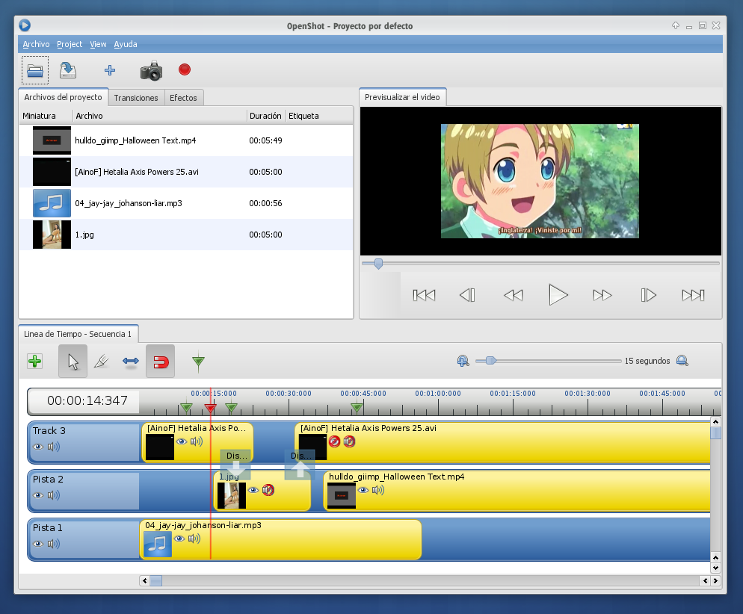Click the green Add Track icon
The width and height of the screenshot is (743, 614).
[x=35, y=362]
